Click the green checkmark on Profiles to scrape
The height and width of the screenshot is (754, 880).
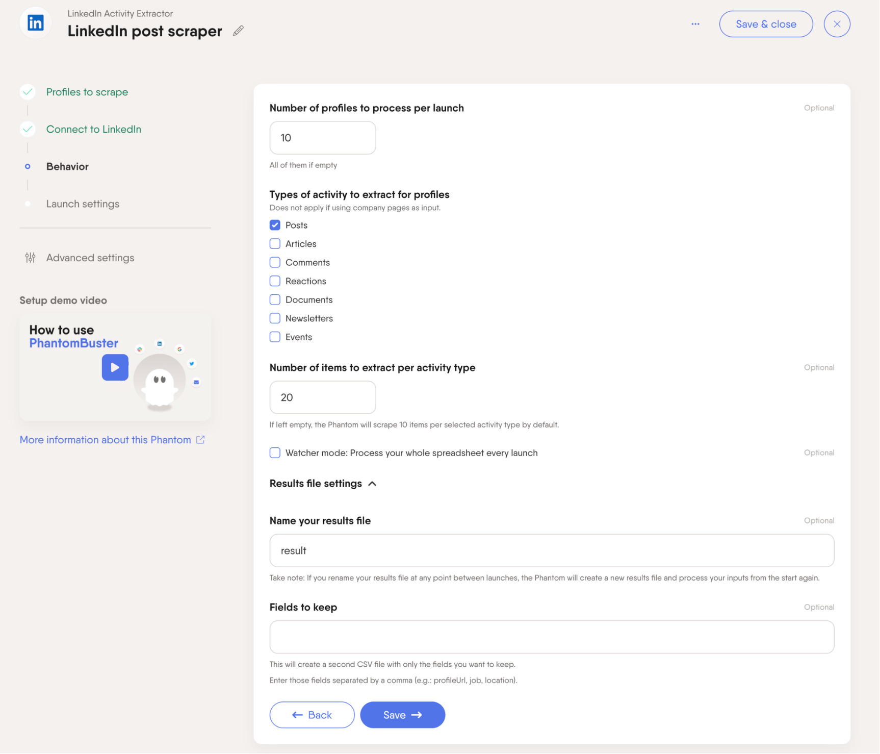(28, 92)
